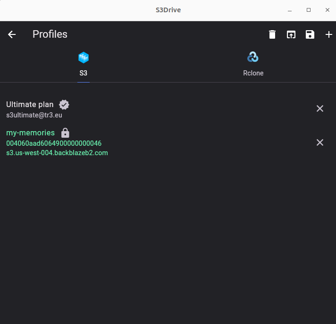The height and width of the screenshot is (324, 336).
Task: Click the trash delete icon
Action: 272,34
